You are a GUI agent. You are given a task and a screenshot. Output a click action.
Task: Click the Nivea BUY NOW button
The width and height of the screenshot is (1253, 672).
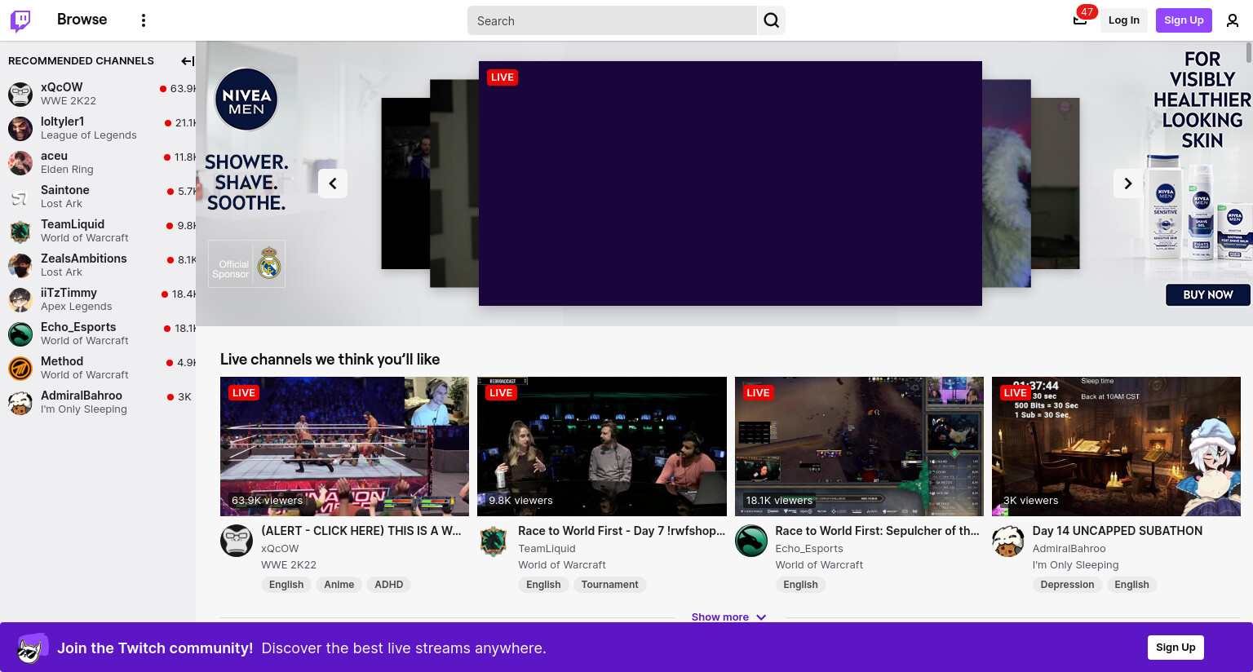1207,294
